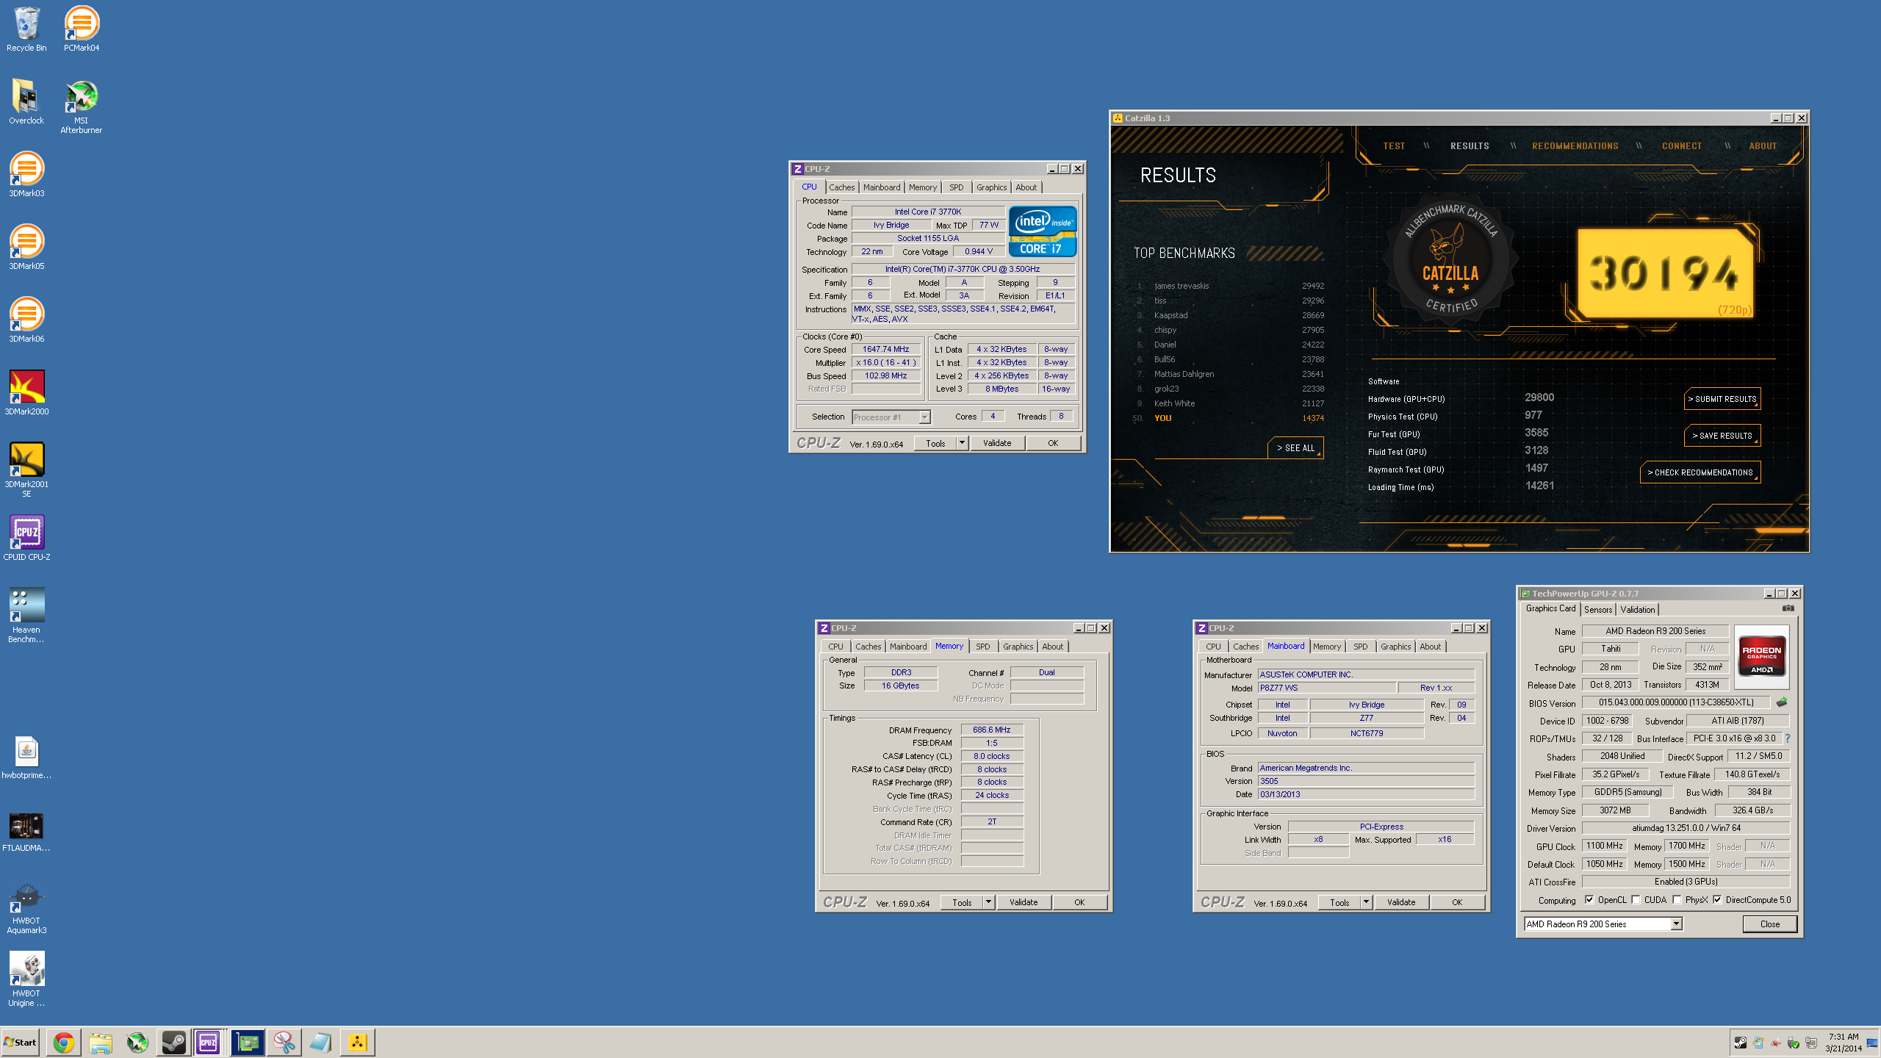Select the 3DMark2001 SE desktop icon
This screenshot has width=1881, height=1058.
coord(26,470)
